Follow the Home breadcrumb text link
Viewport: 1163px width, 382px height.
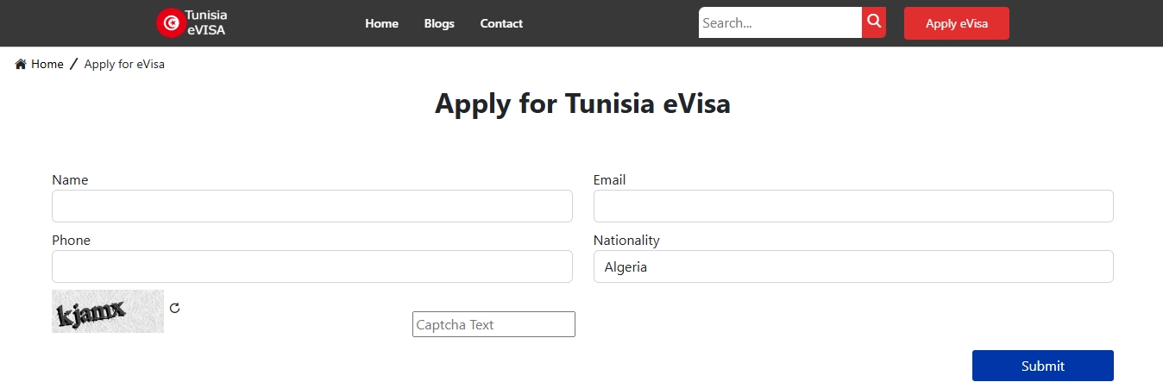click(47, 65)
